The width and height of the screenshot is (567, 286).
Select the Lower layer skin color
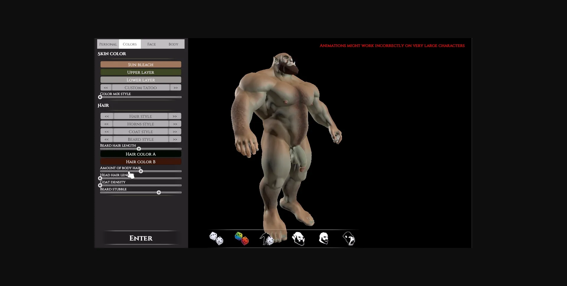[141, 80]
